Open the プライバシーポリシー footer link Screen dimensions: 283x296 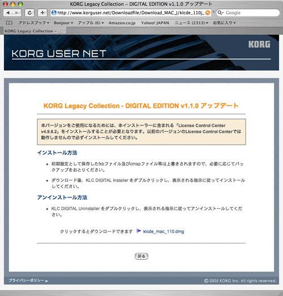pos(28,281)
